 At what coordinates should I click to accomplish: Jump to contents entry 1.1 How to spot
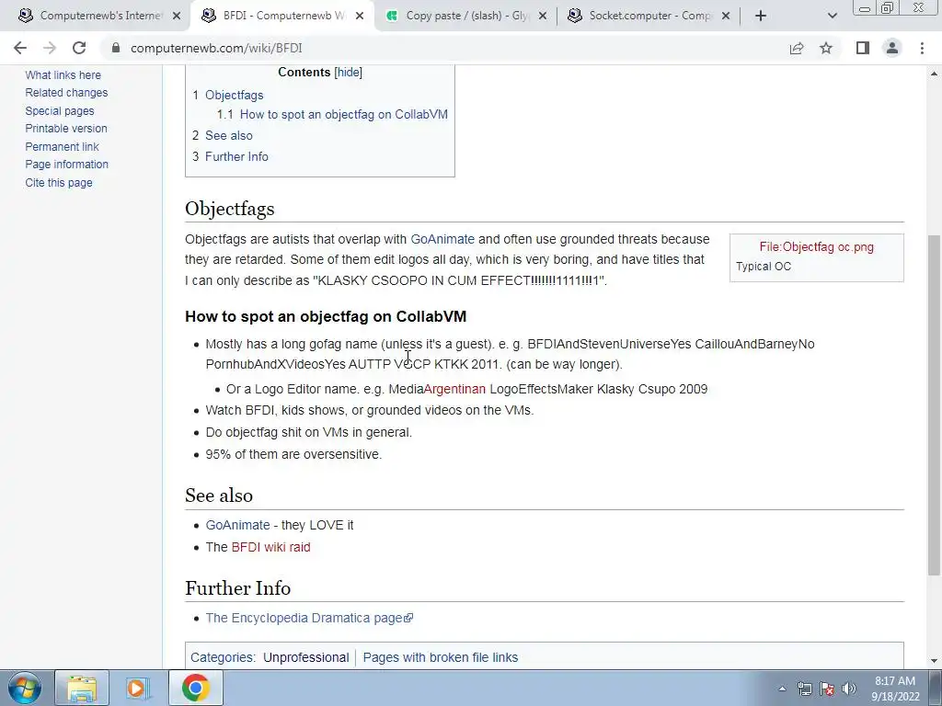coord(332,114)
